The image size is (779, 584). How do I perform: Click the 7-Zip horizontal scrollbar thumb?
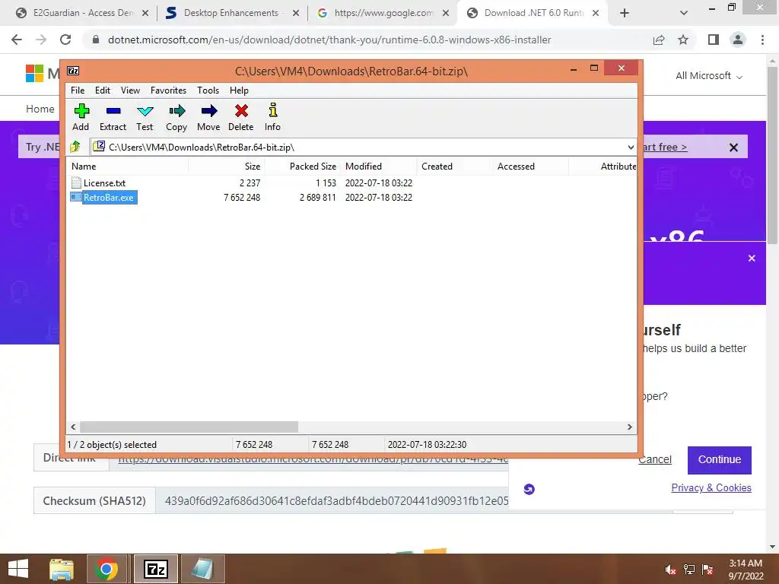pos(189,427)
